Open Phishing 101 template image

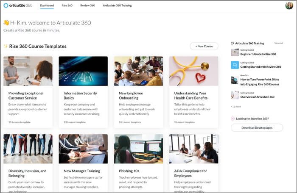138,149
